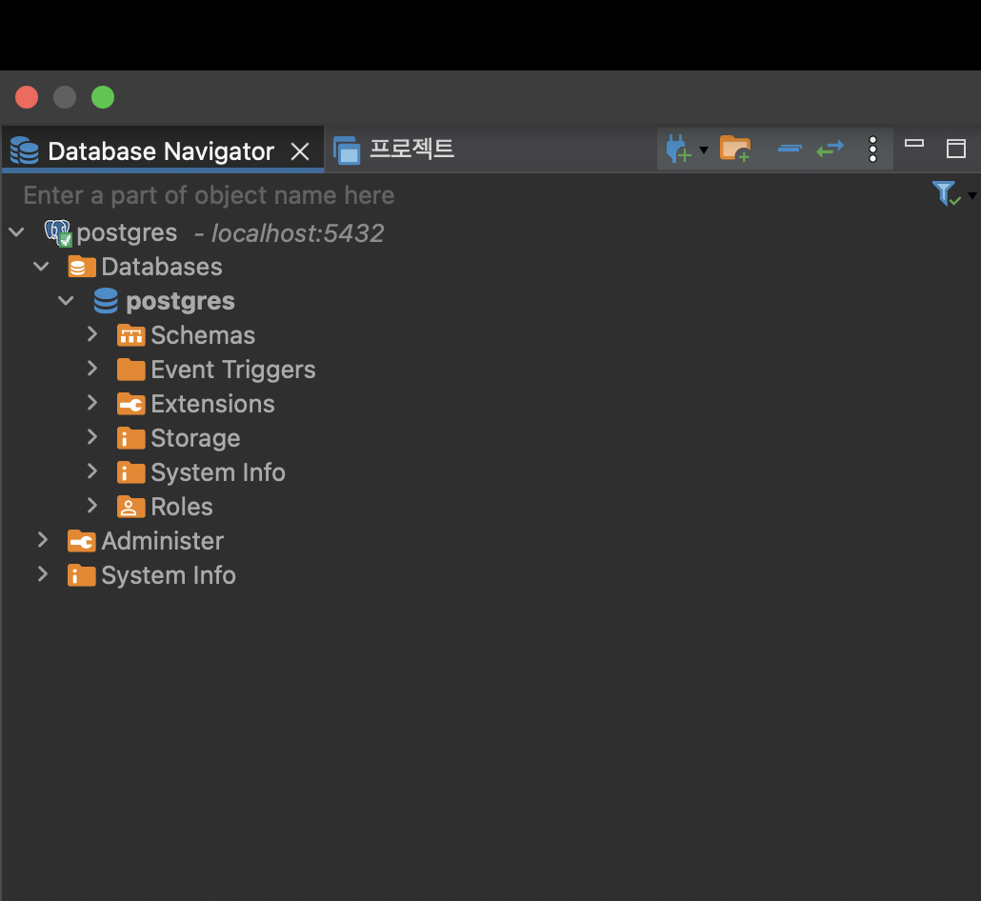Click the PostgreSQL elephant connection icon
The image size is (981, 901).
pyautogui.click(x=58, y=232)
